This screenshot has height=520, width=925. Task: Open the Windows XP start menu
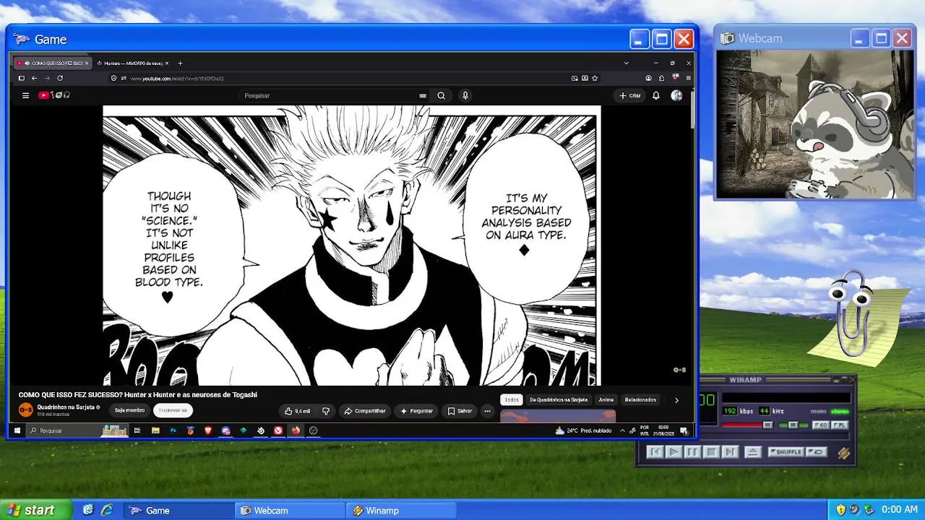click(x=36, y=510)
